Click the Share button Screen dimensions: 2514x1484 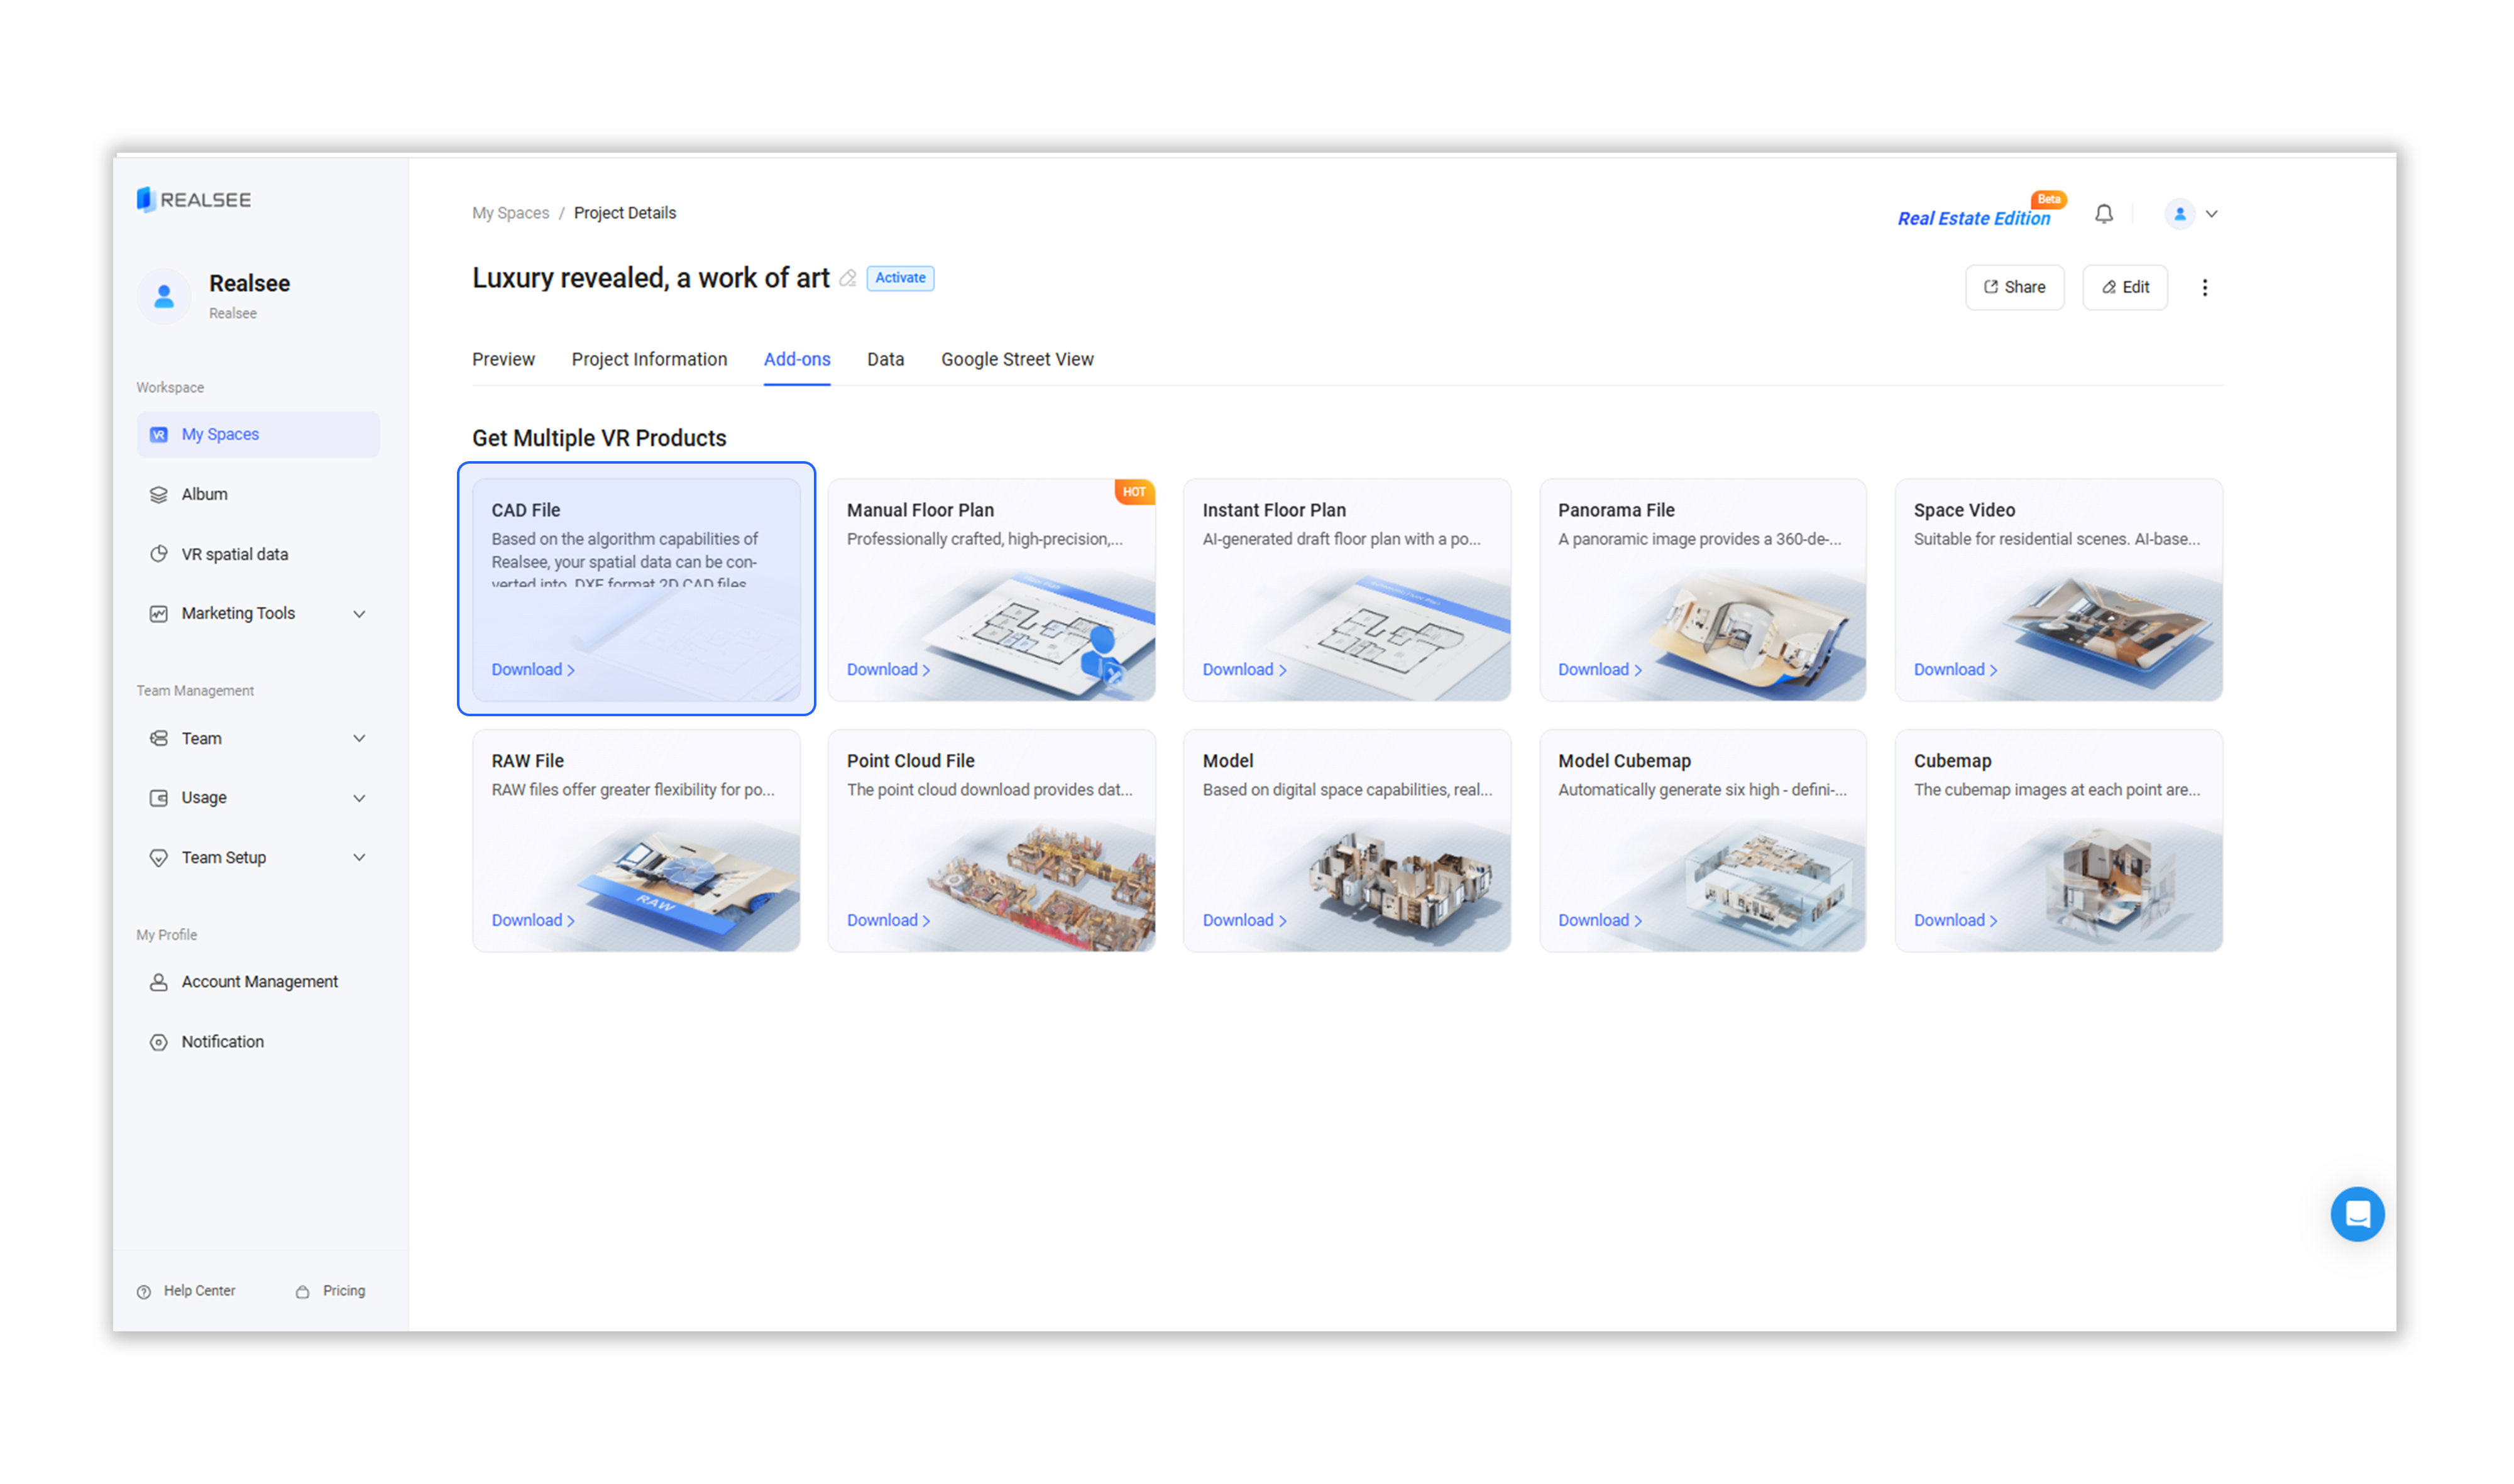point(2014,287)
